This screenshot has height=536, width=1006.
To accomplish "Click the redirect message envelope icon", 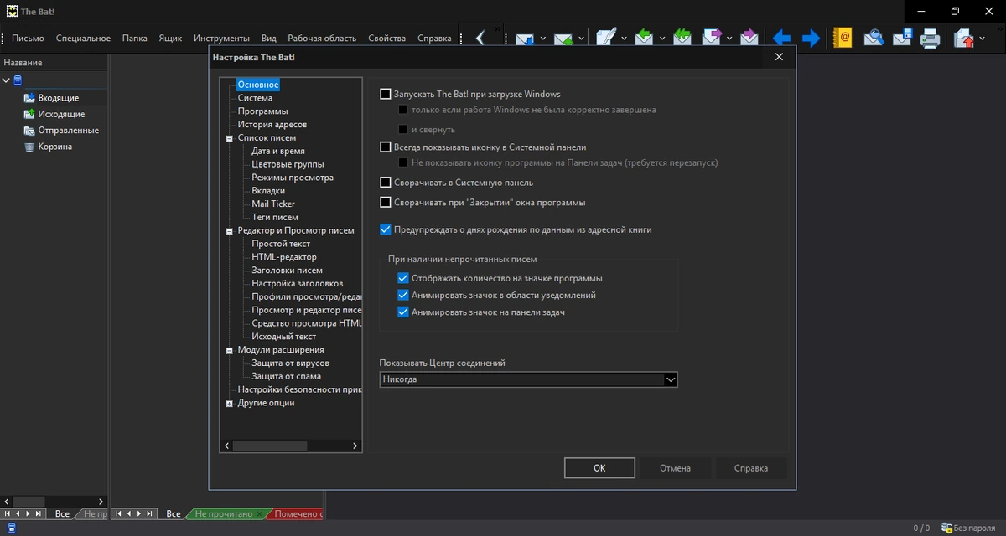I will click(x=749, y=38).
